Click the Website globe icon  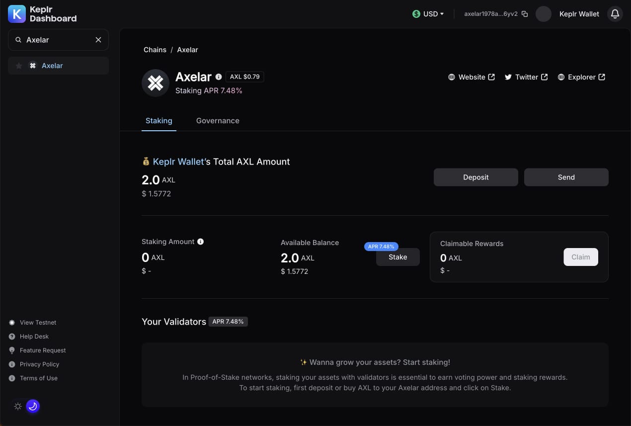[x=452, y=77]
